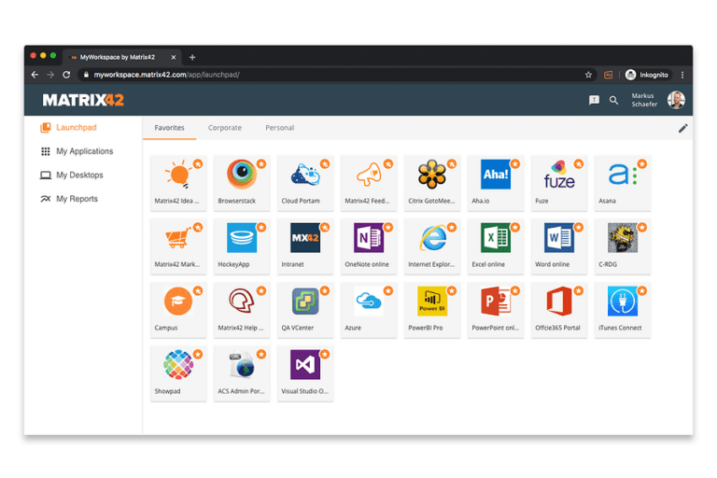Launch the Matrix42 Feed megaphone app

(369, 183)
